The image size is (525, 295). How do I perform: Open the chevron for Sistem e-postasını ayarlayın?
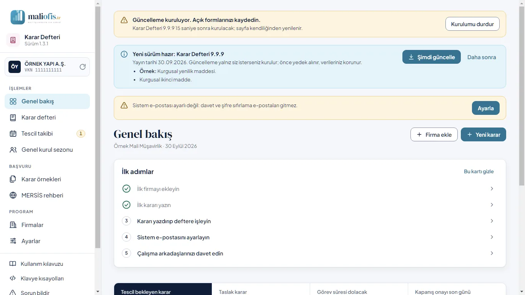(492, 237)
